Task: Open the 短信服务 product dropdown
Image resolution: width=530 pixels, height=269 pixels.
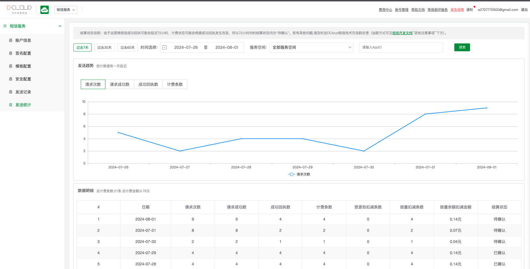Action: pyautogui.click(x=66, y=10)
